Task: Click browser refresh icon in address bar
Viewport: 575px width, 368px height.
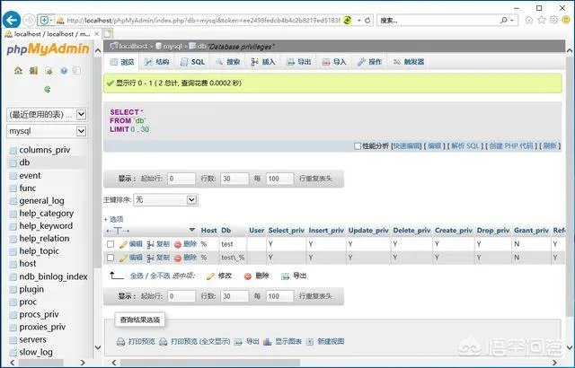Action: [367, 20]
